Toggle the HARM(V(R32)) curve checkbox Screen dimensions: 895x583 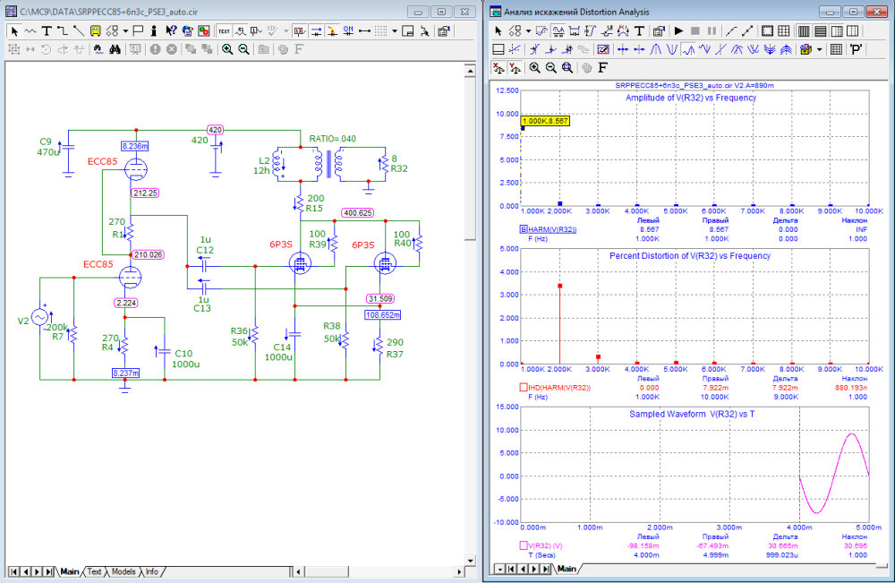524,230
